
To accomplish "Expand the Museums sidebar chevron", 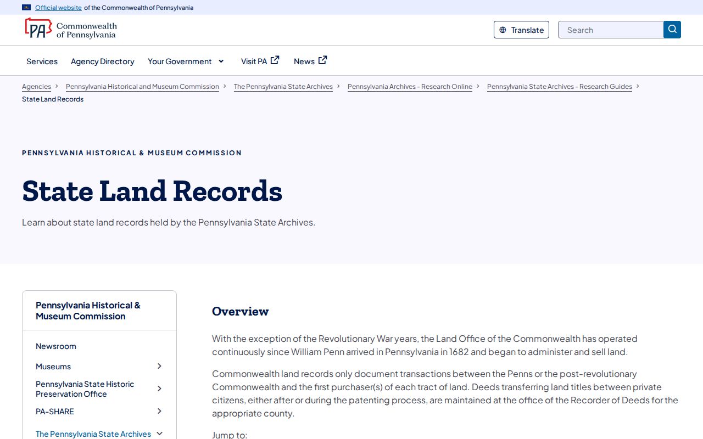I will (159, 366).
